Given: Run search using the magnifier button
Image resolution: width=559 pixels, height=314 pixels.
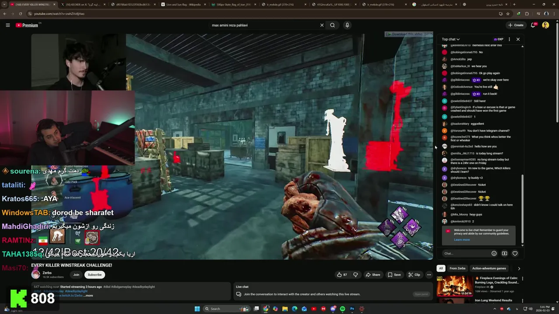Looking at the screenshot, I should point(332,25).
